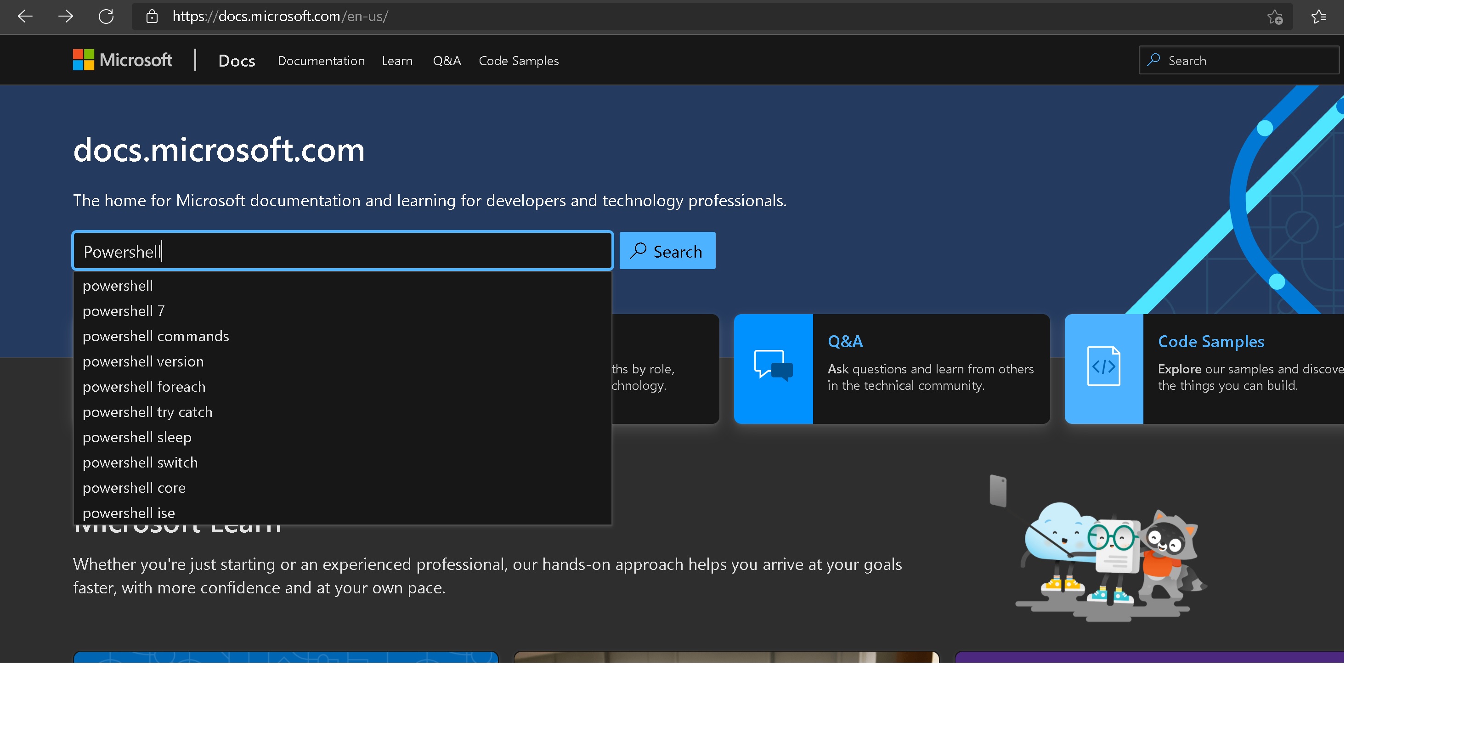The height and width of the screenshot is (744, 1470).
Task: Click inside the Powershell search box
Action: [342, 250]
